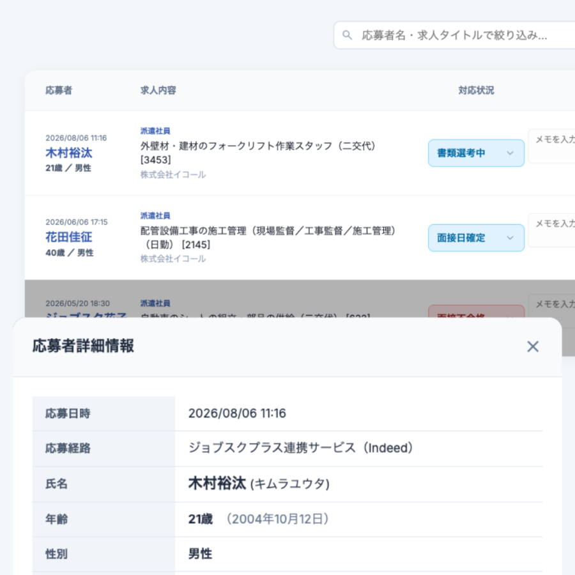The height and width of the screenshot is (575, 575).
Task: Open applicant 花田佳征 name link
Action: click(68, 237)
